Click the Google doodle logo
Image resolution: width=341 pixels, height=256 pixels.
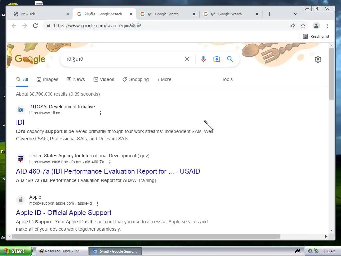click(x=30, y=59)
